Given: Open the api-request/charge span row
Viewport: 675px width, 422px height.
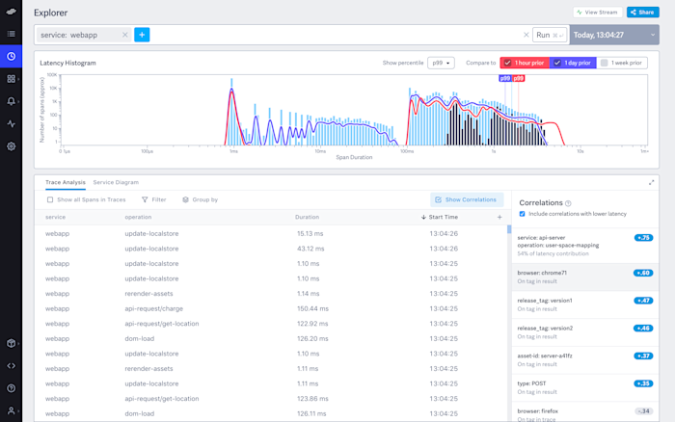Looking at the screenshot, I should pyautogui.click(x=271, y=309).
